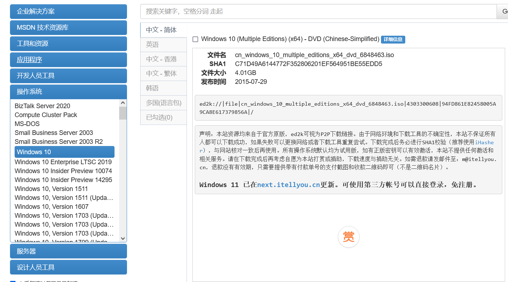Collapse the 操作系统 section
This screenshot has height=282, width=508.
point(68,92)
